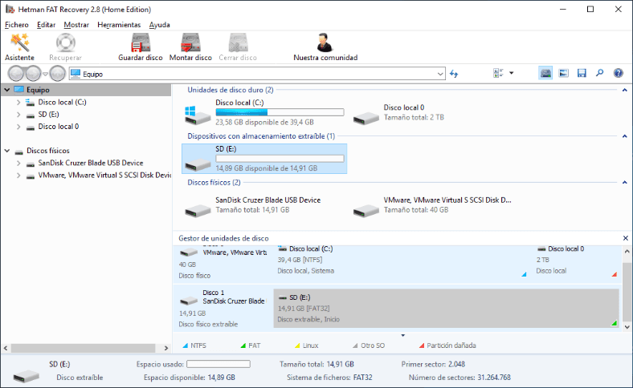This screenshot has height=388, width=633.
Task: Click the Recuperar toolbar icon
Action: coord(65,46)
